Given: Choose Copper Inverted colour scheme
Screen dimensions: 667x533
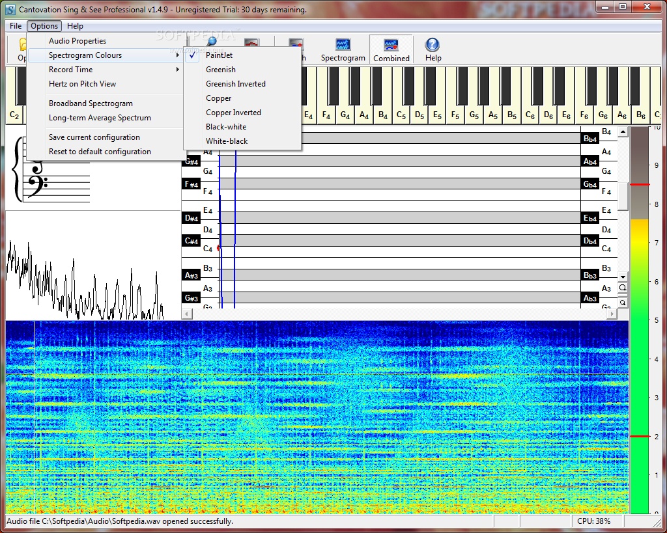Looking at the screenshot, I should [242, 113].
